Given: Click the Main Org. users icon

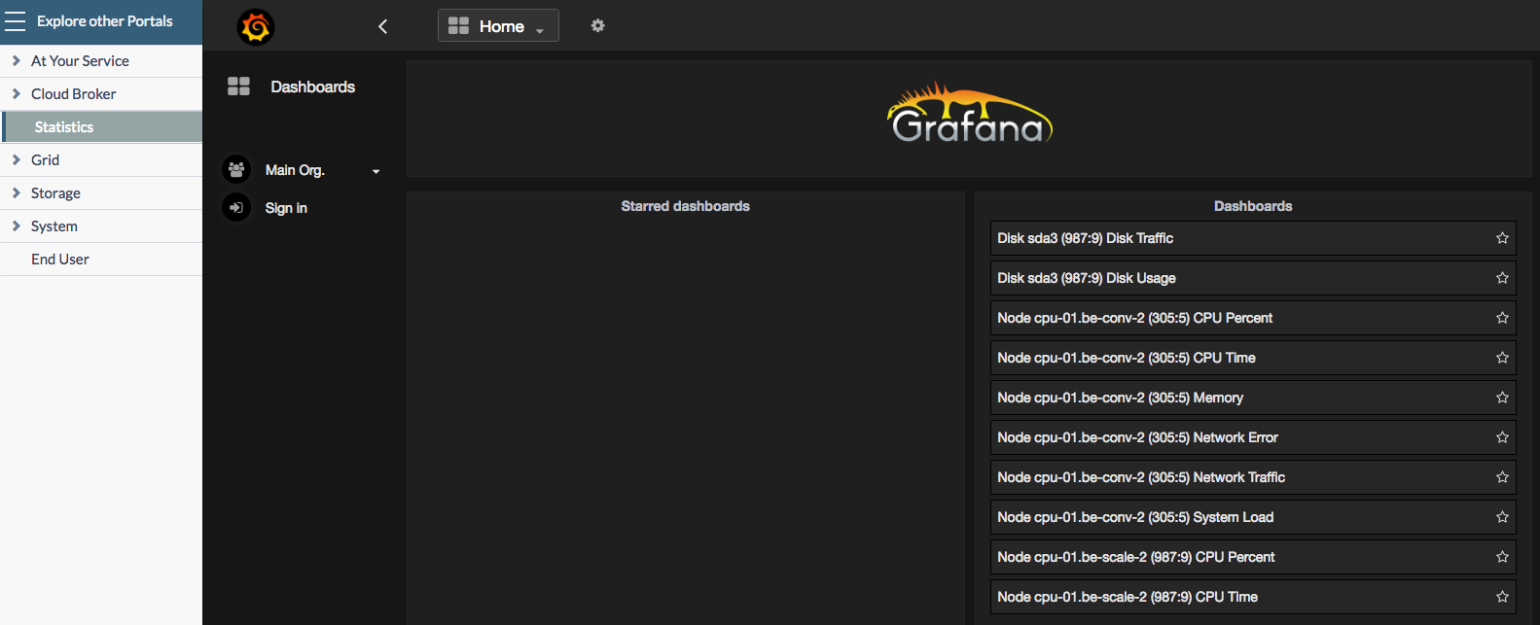Looking at the screenshot, I should 236,169.
